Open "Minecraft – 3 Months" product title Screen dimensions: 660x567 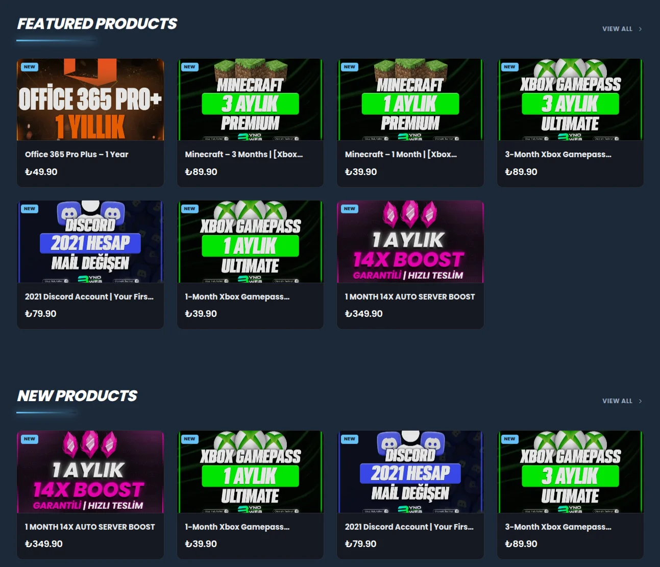pyautogui.click(x=243, y=154)
